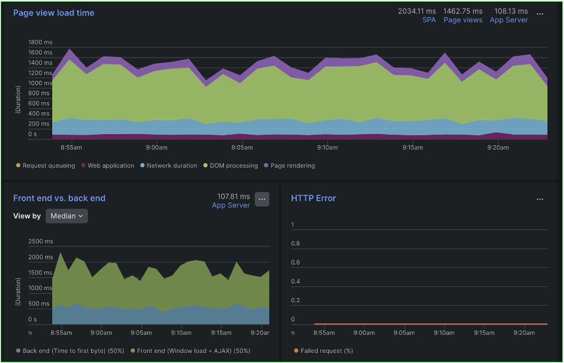Click the Request queueing legend color dot
This screenshot has width=564, height=363.
pos(17,166)
